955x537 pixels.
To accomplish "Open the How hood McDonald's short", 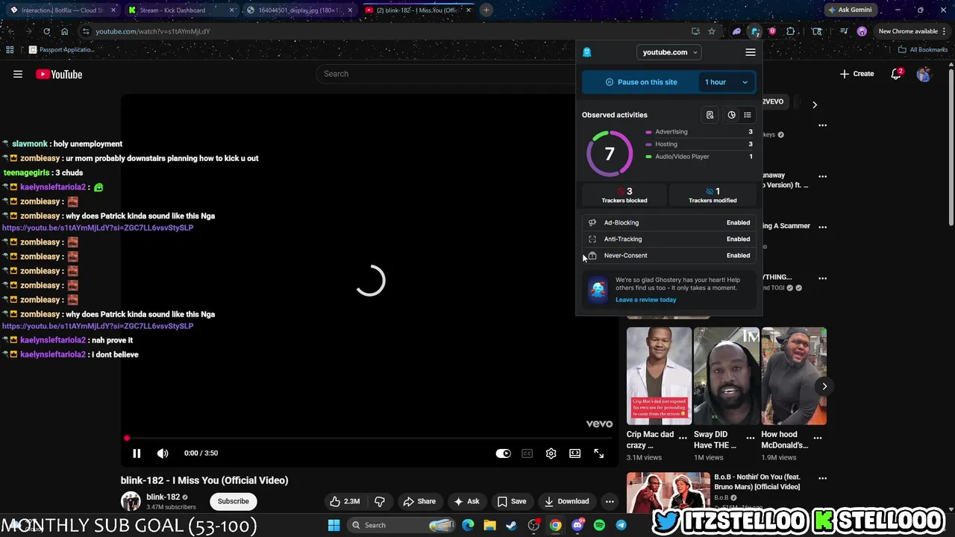I will (x=794, y=376).
